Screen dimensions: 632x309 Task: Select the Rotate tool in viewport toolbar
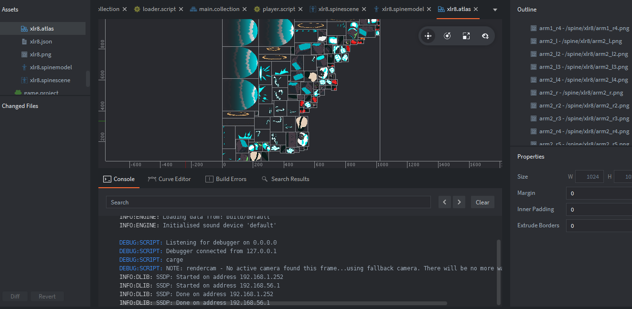pyautogui.click(x=447, y=36)
